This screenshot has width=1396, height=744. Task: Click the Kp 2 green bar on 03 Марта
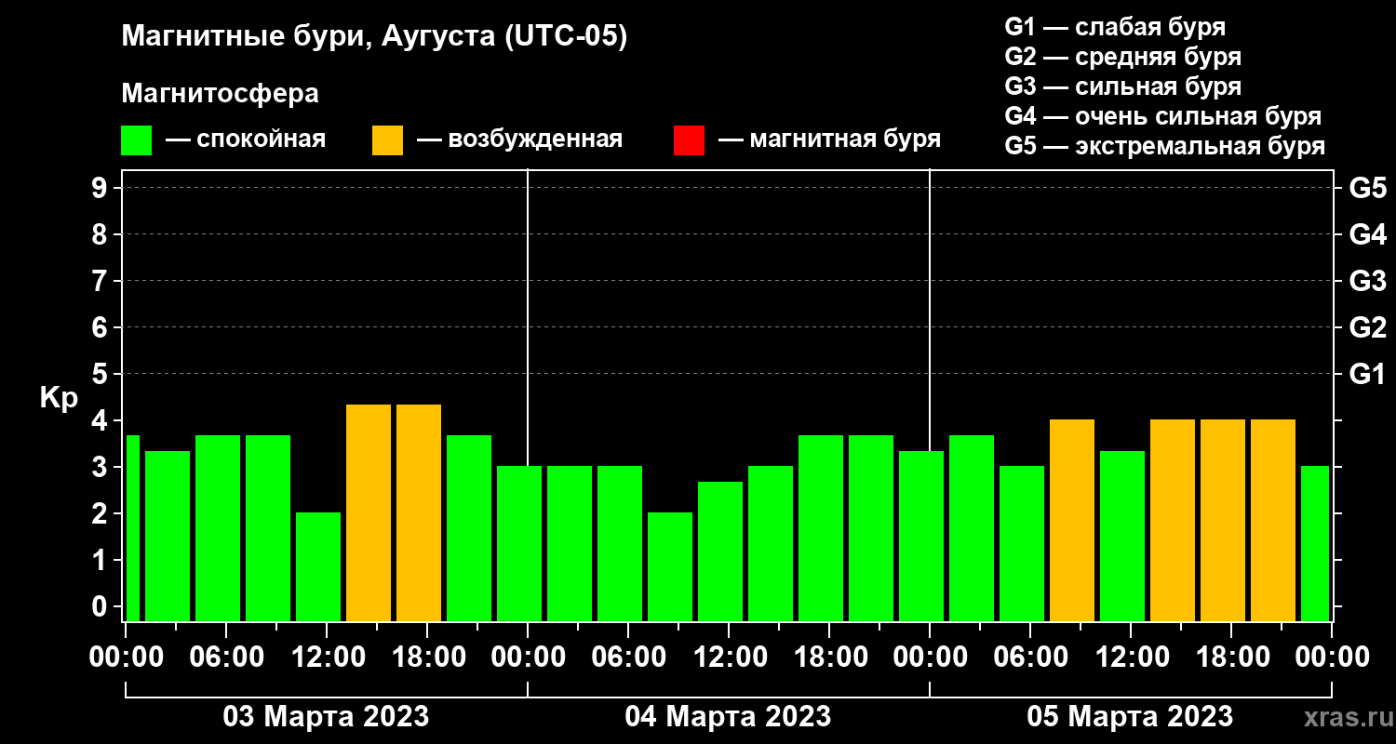point(318,566)
